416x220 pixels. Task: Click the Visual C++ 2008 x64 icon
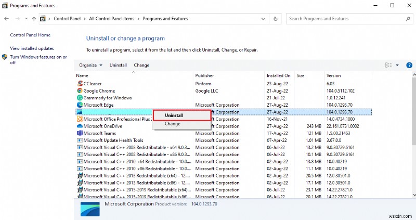tap(80, 147)
